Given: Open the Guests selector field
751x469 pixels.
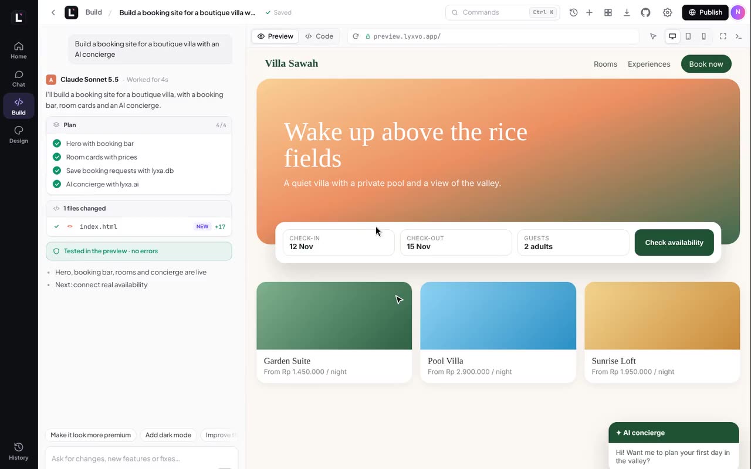Looking at the screenshot, I should point(573,243).
